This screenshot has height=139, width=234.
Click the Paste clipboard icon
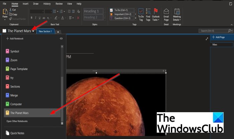click(5, 11)
